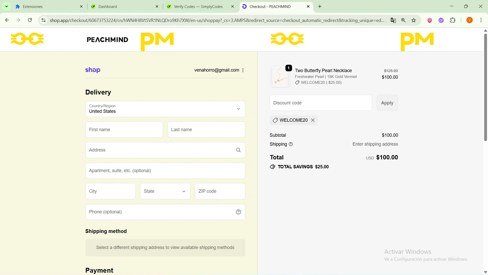Open tab search dropdown arrow
This screenshot has height=275, width=488.
7,7
